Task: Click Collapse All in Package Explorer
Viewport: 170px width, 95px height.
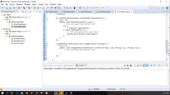Action: (x=23, y=12)
